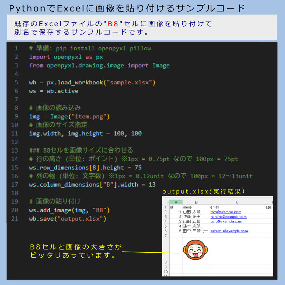Click the comment "# 画像の貼り付け"

(55, 201)
